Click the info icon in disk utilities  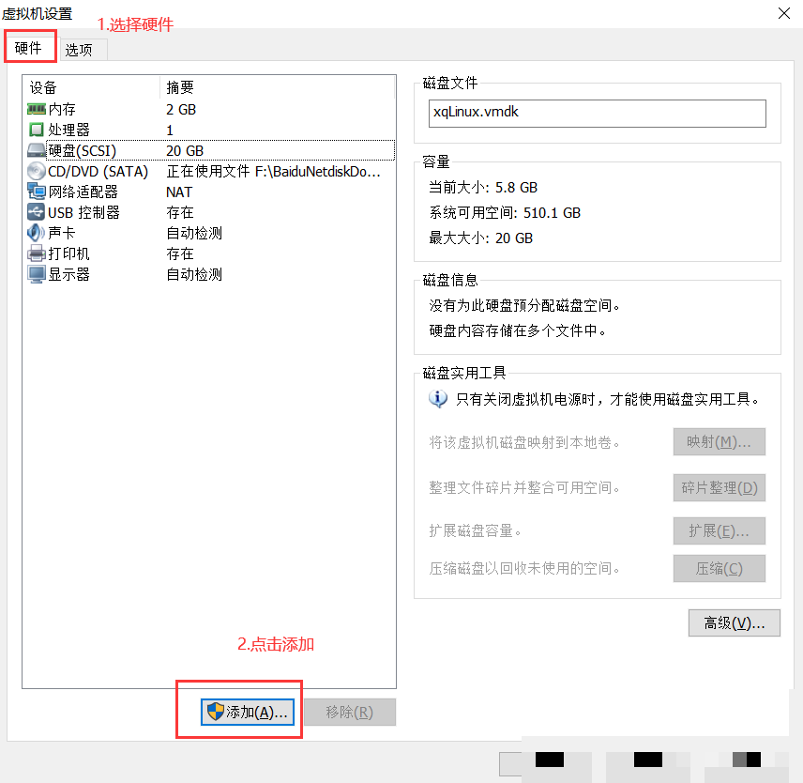pyautogui.click(x=438, y=398)
